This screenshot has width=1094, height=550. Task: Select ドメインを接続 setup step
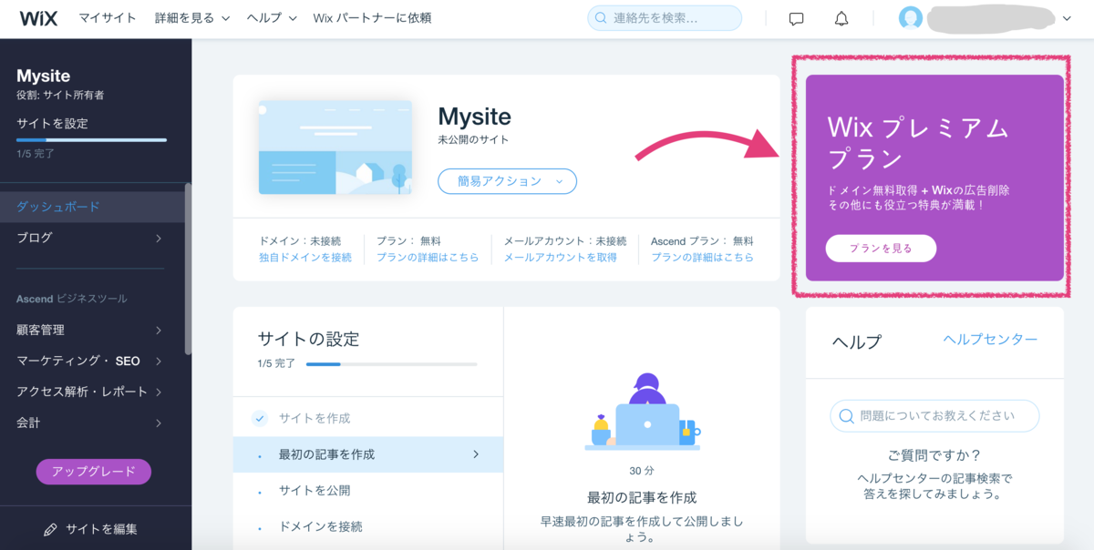tap(368, 526)
